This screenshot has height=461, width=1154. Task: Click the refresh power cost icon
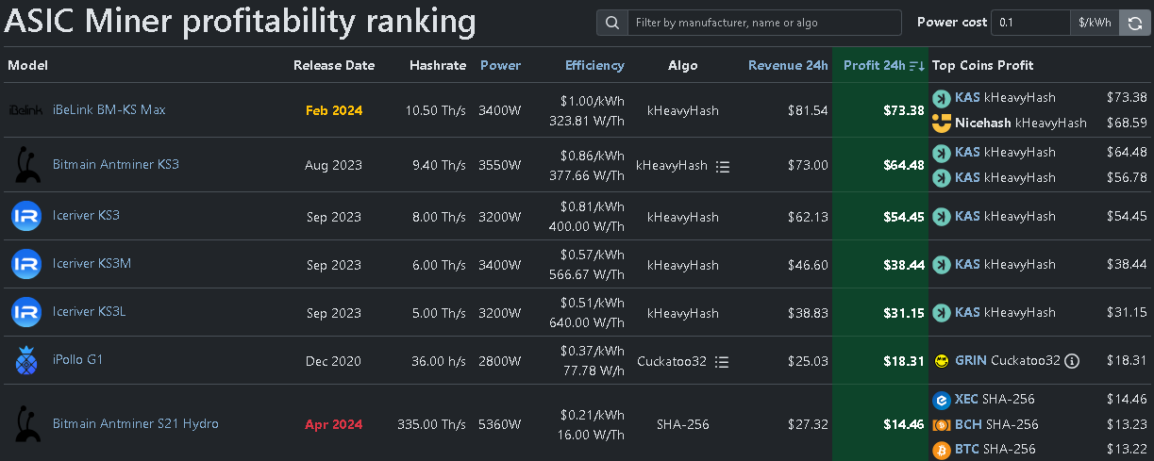[x=1134, y=23]
